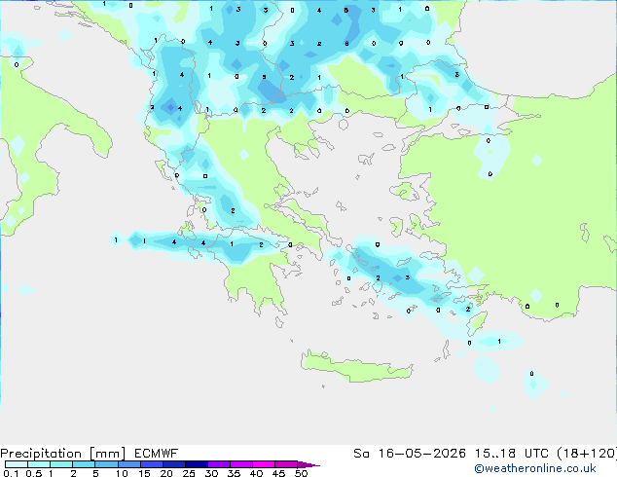This screenshot has width=617, height=477.
Task: Click the 45–50 mm legend swatch
Action: pos(286,464)
